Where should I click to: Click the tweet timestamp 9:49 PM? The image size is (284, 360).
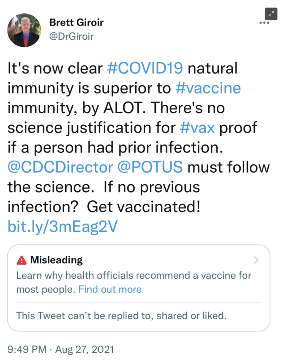coord(27,349)
